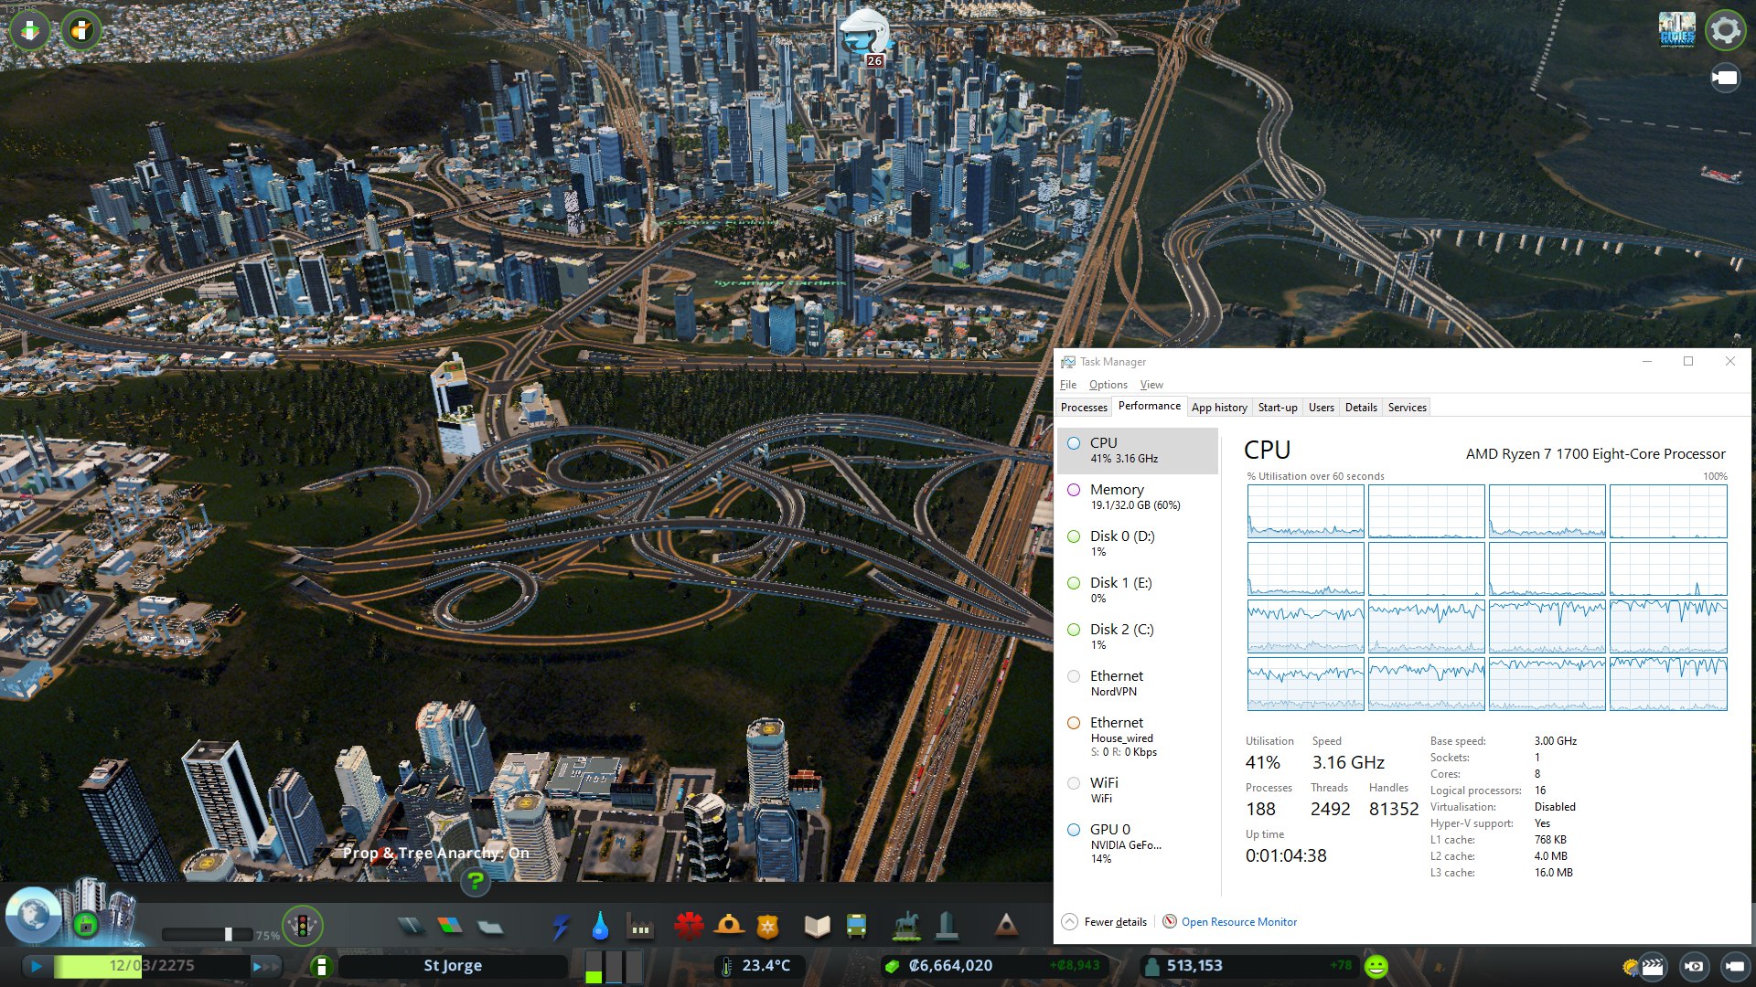Open the parks and statue menu

click(906, 927)
